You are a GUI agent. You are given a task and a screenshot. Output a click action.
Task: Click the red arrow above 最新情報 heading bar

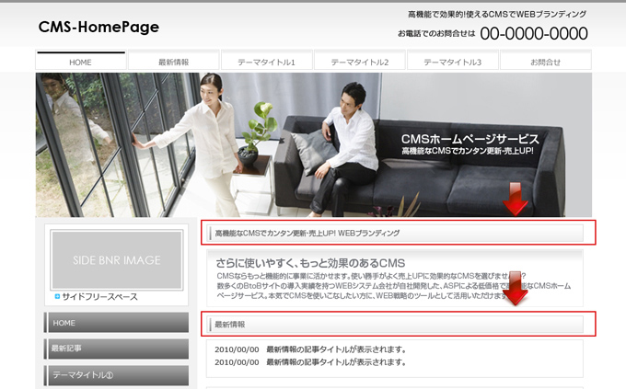tap(516, 290)
